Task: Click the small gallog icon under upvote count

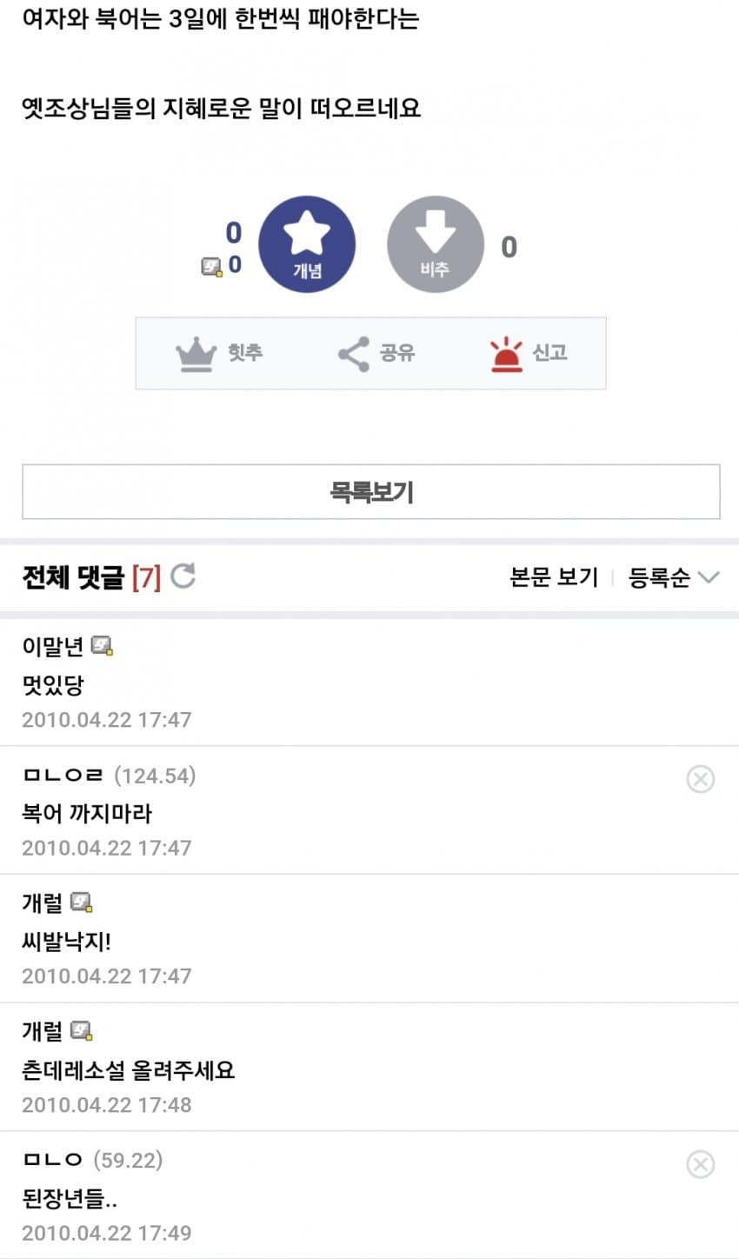Action: pos(212,267)
